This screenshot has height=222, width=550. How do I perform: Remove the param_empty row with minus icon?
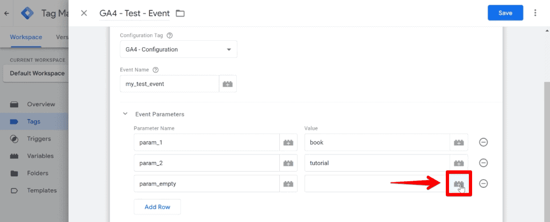pos(483,183)
